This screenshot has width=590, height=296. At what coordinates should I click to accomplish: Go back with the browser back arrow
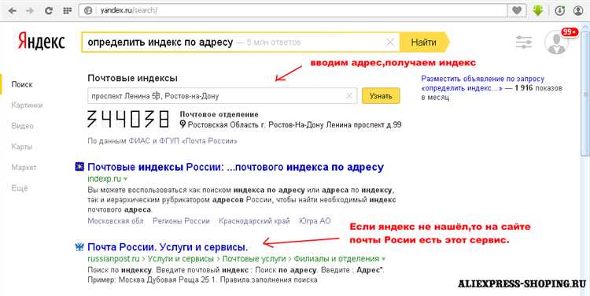(13, 10)
